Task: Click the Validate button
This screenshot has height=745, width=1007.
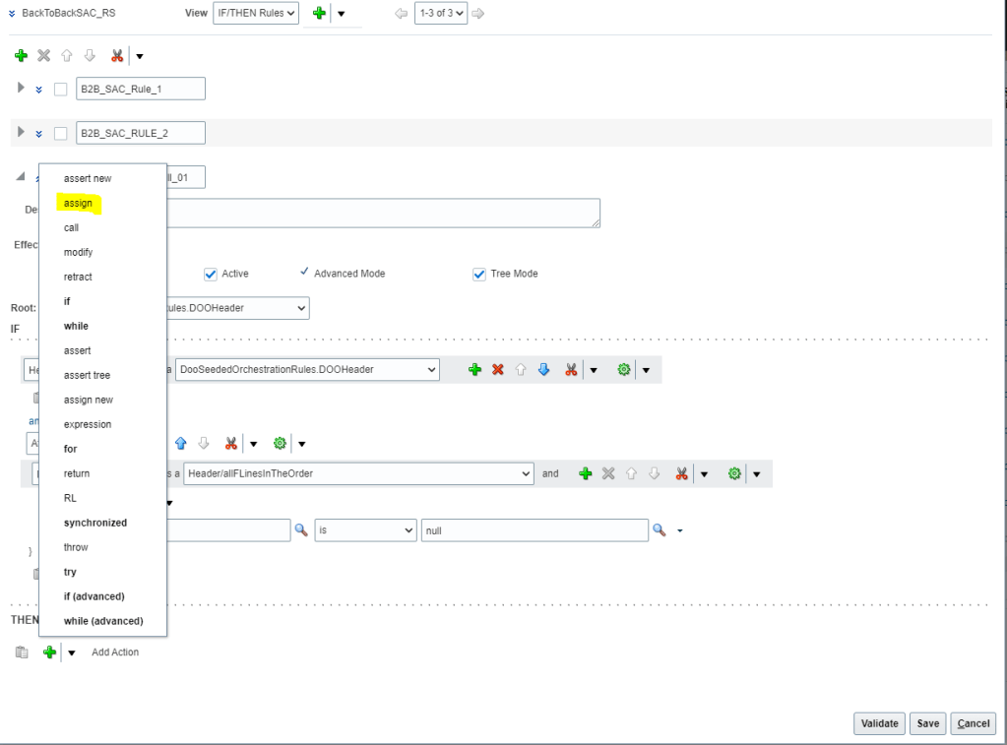Action: 879,723
